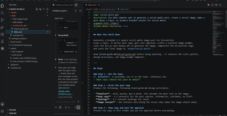Open the Source Control view
Image resolution: width=227 pixels, height=116 pixels.
(x=2, y=20)
